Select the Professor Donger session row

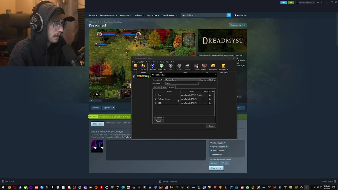[x=184, y=99]
